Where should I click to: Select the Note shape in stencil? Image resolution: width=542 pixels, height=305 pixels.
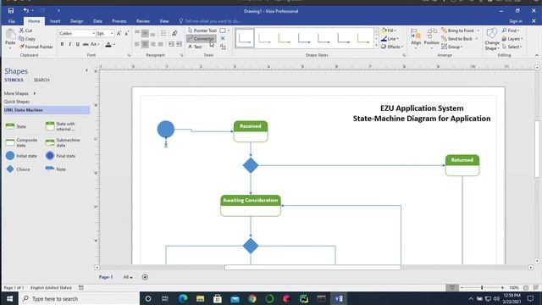56,169
